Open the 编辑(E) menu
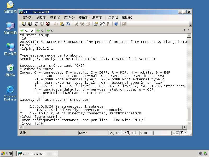 (42, 18)
